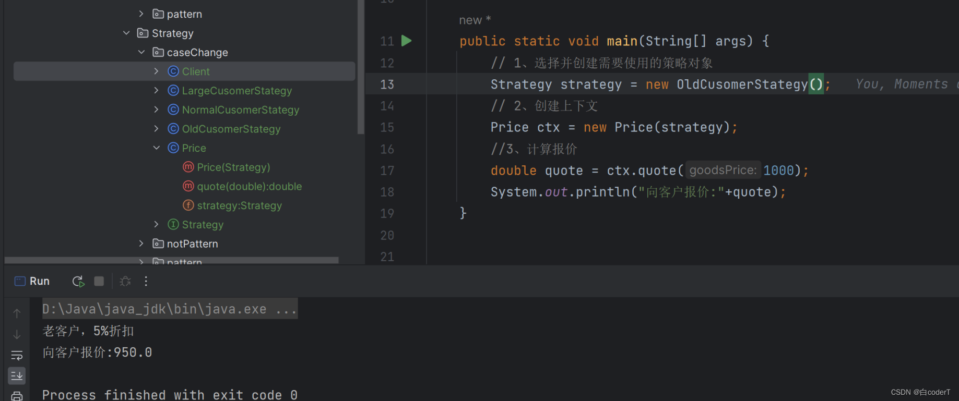Expand the NormalCusomerStategy node
The image size is (959, 401).
[156, 110]
